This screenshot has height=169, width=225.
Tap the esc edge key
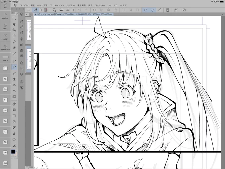[5, 6]
